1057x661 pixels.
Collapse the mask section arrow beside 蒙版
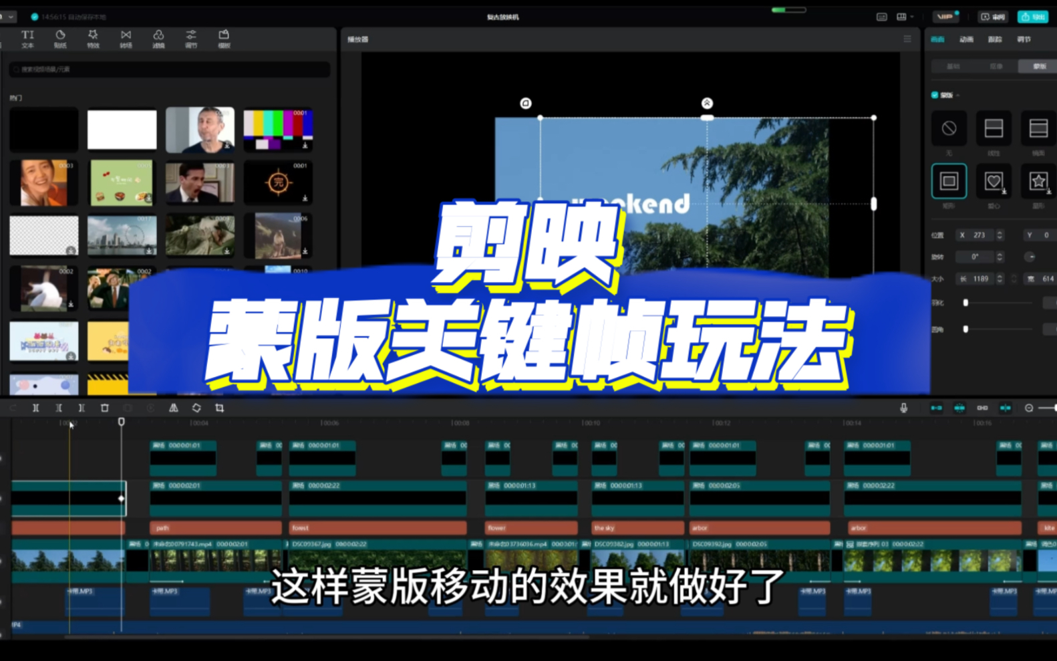click(x=957, y=96)
